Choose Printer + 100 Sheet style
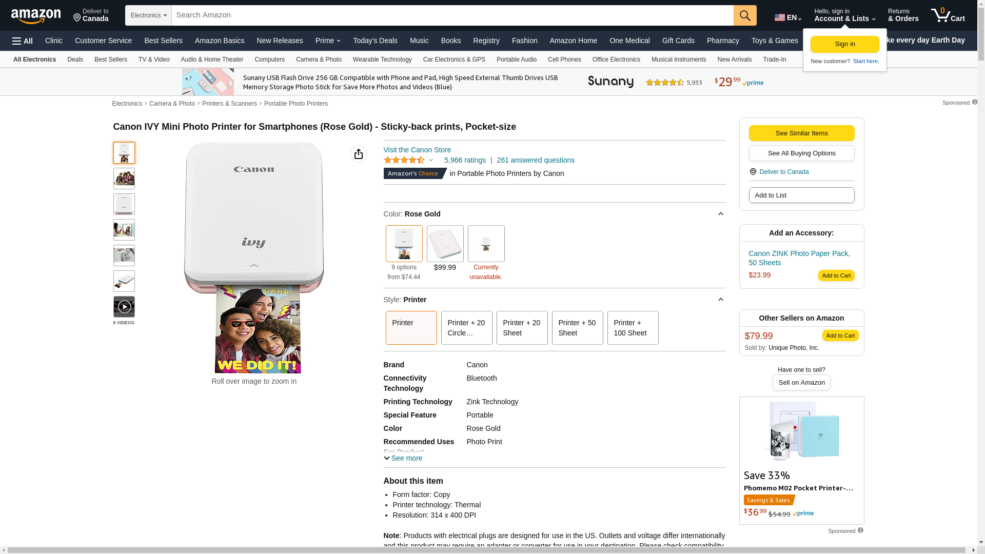The image size is (985, 554). [x=633, y=327]
